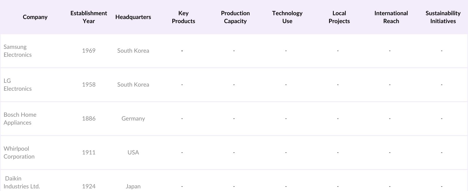The image size is (468, 191).
Task: Click the Local Projects column header
Action: 339,17
